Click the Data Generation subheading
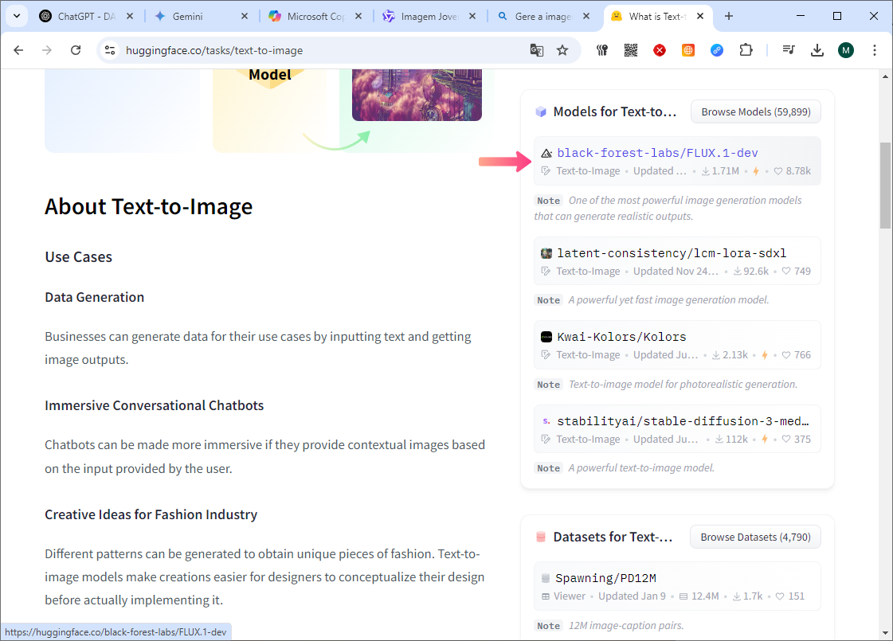 click(x=95, y=297)
